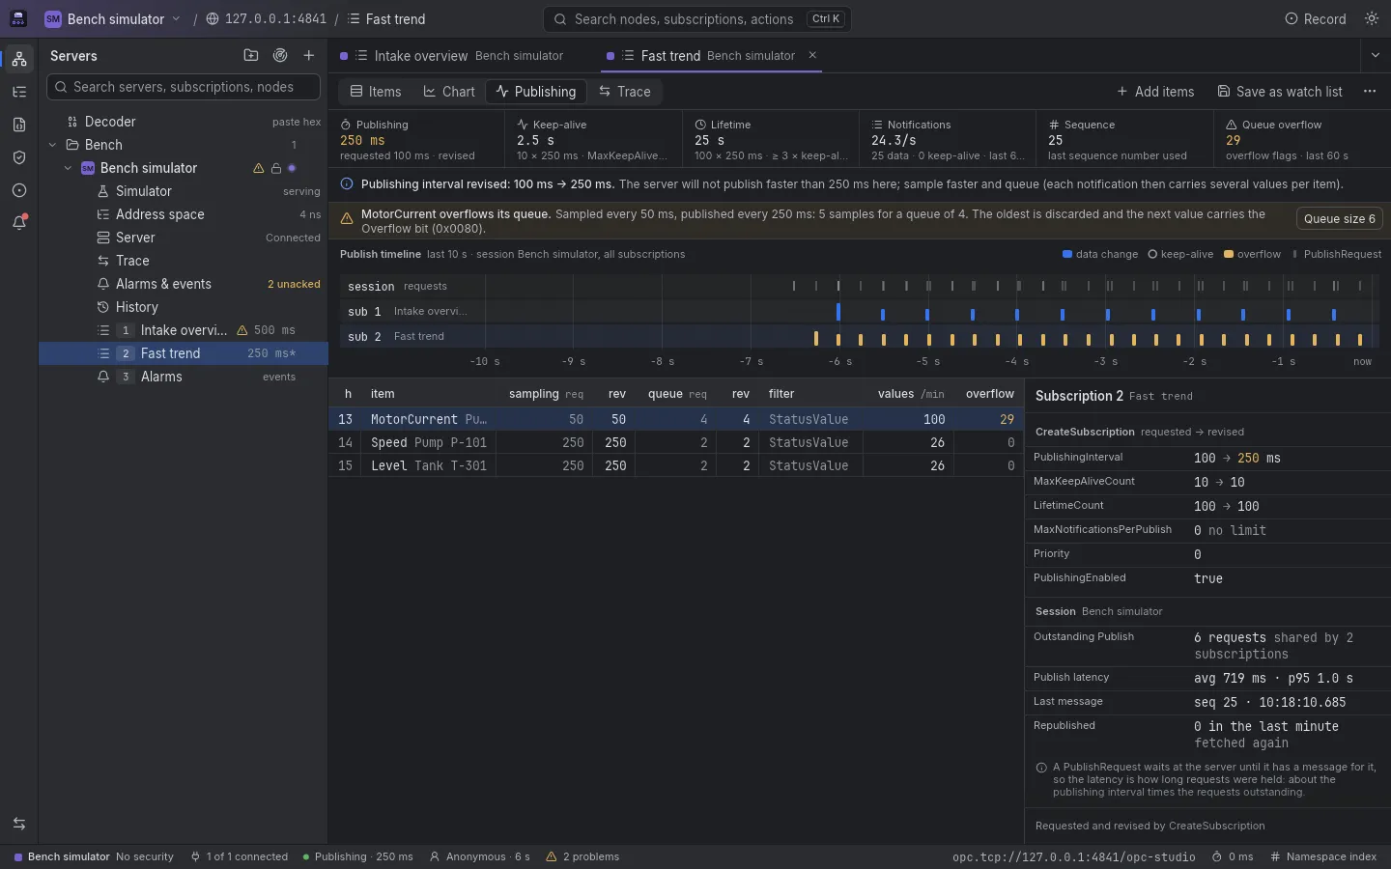1391x869 pixels.
Task: Collapse the Bench folder in the tree
Action: click(52, 145)
